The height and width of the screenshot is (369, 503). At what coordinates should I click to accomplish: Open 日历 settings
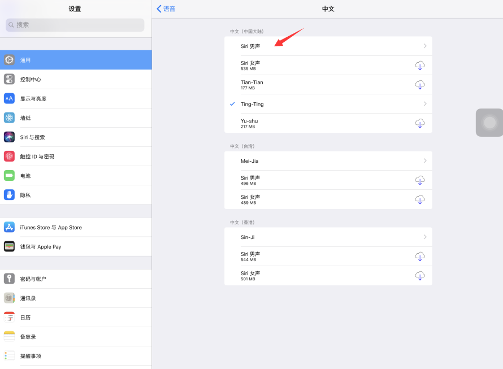click(x=76, y=317)
